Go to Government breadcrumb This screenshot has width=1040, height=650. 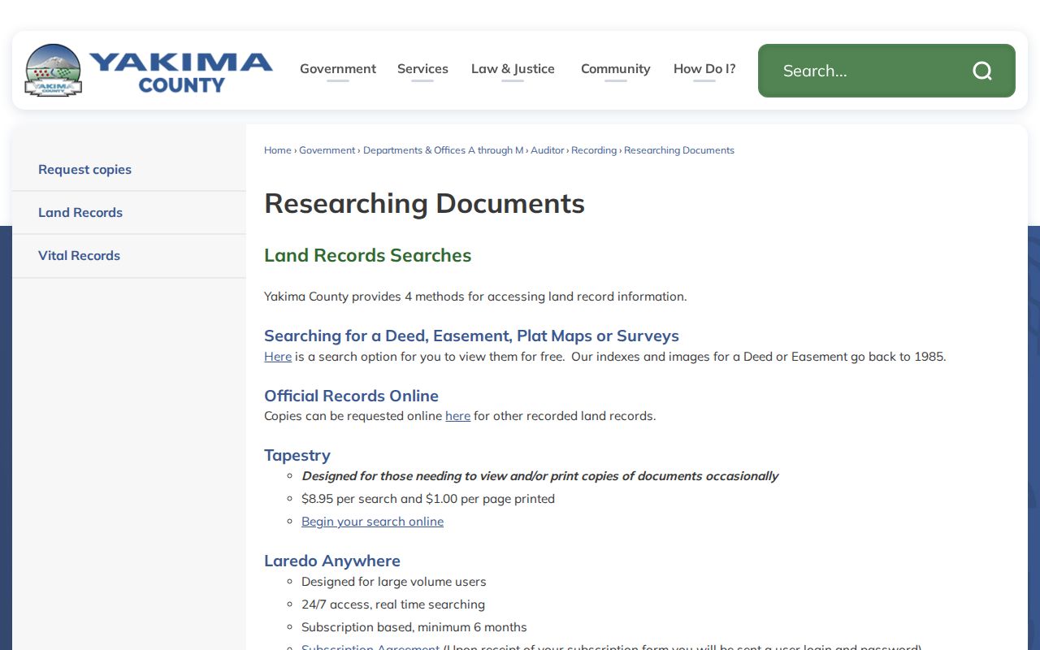coord(327,150)
